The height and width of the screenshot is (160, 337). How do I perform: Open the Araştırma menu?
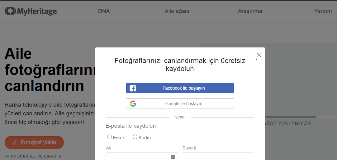(250, 11)
